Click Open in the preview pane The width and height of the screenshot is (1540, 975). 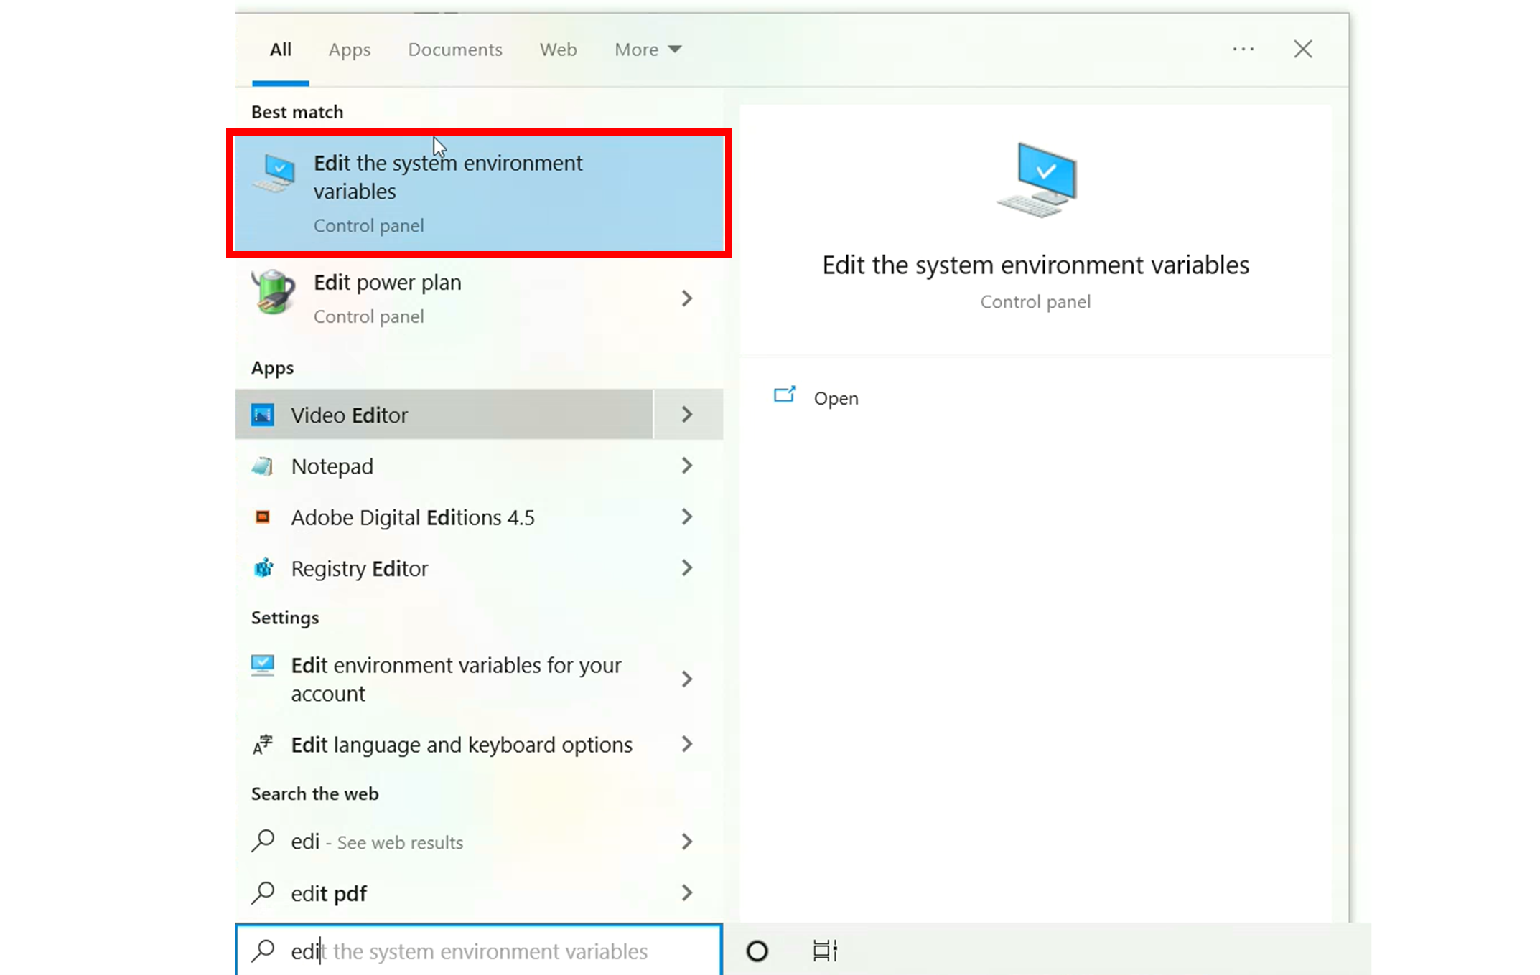coord(835,398)
